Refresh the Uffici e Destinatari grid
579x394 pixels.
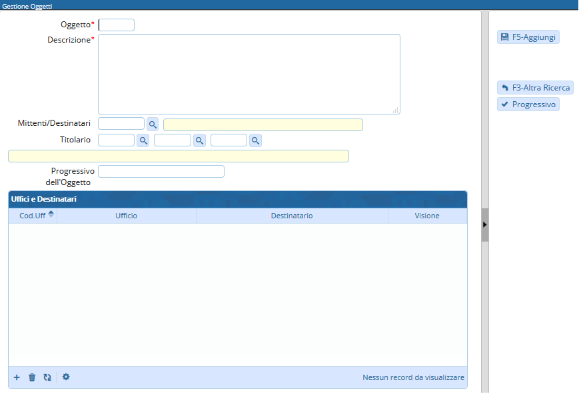coord(47,377)
